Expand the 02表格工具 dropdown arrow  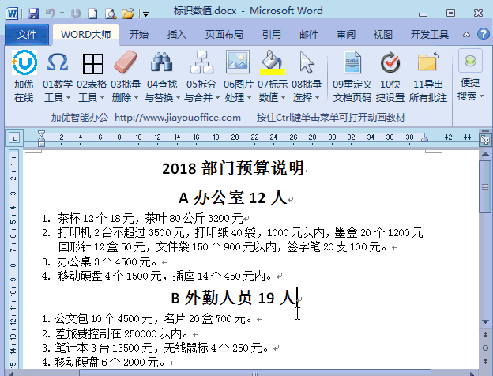(x=102, y=98)
